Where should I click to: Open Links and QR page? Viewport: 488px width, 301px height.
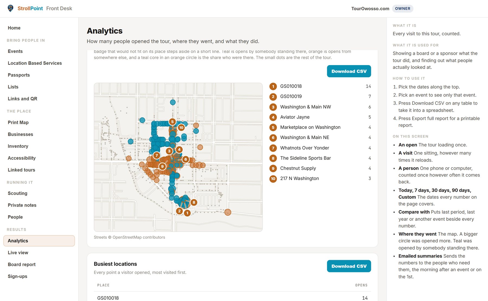tap(39, 99)
